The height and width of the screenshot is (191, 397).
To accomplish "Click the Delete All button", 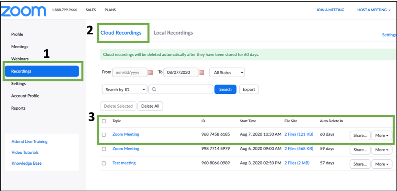I will click(150, 106).
